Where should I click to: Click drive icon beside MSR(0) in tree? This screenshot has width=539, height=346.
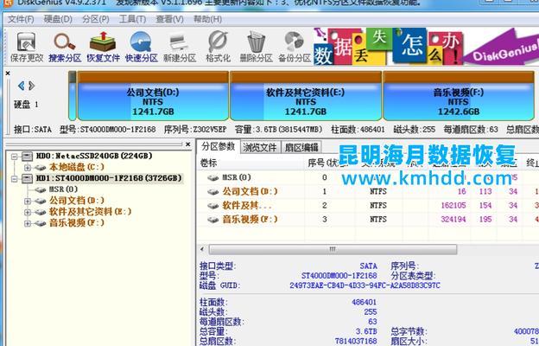pyautogui.click(x=41, y=189)
